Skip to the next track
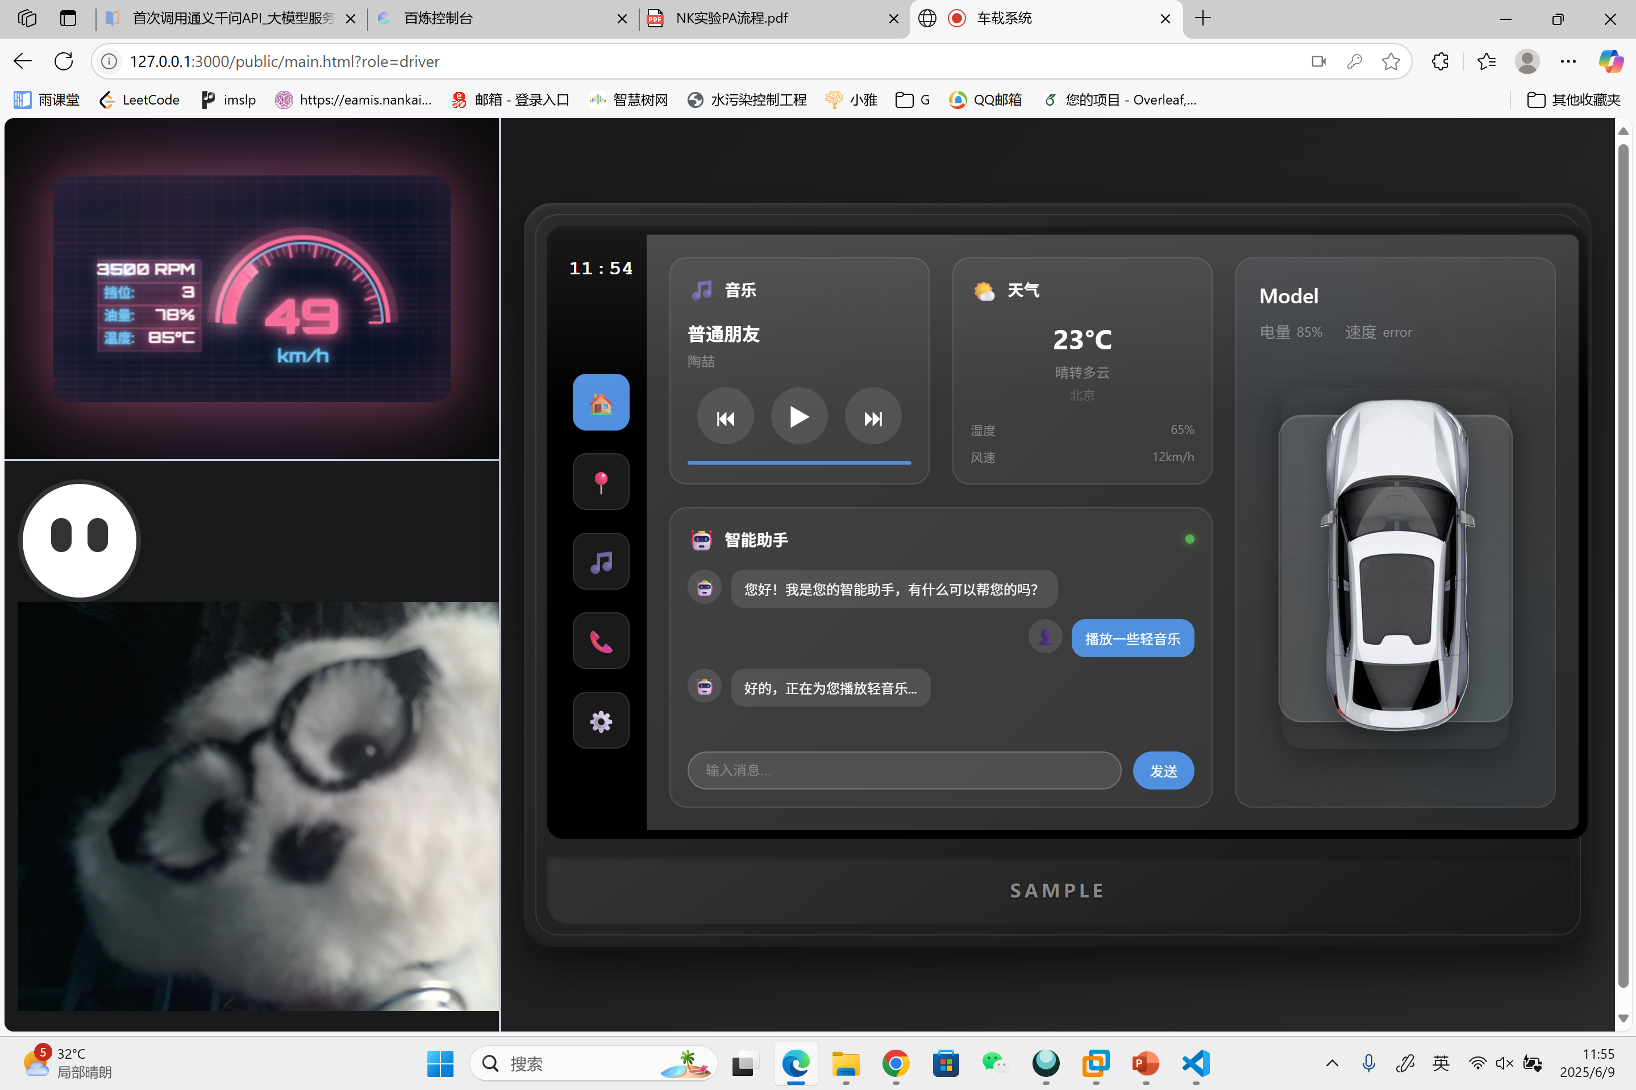Screen dimensions: 1636x1090 [x=873, y=417]
